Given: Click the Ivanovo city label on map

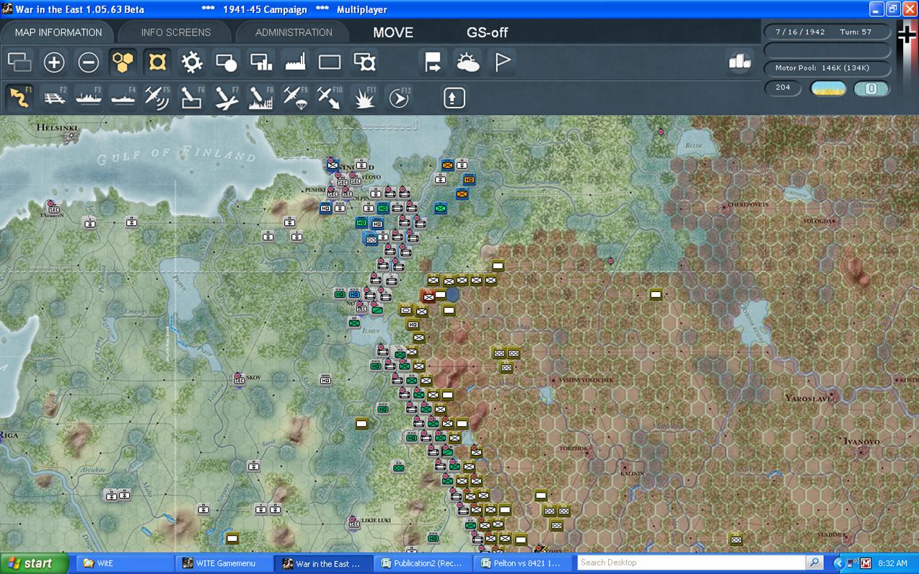Looking at the screenshot, I should (862, 441).
